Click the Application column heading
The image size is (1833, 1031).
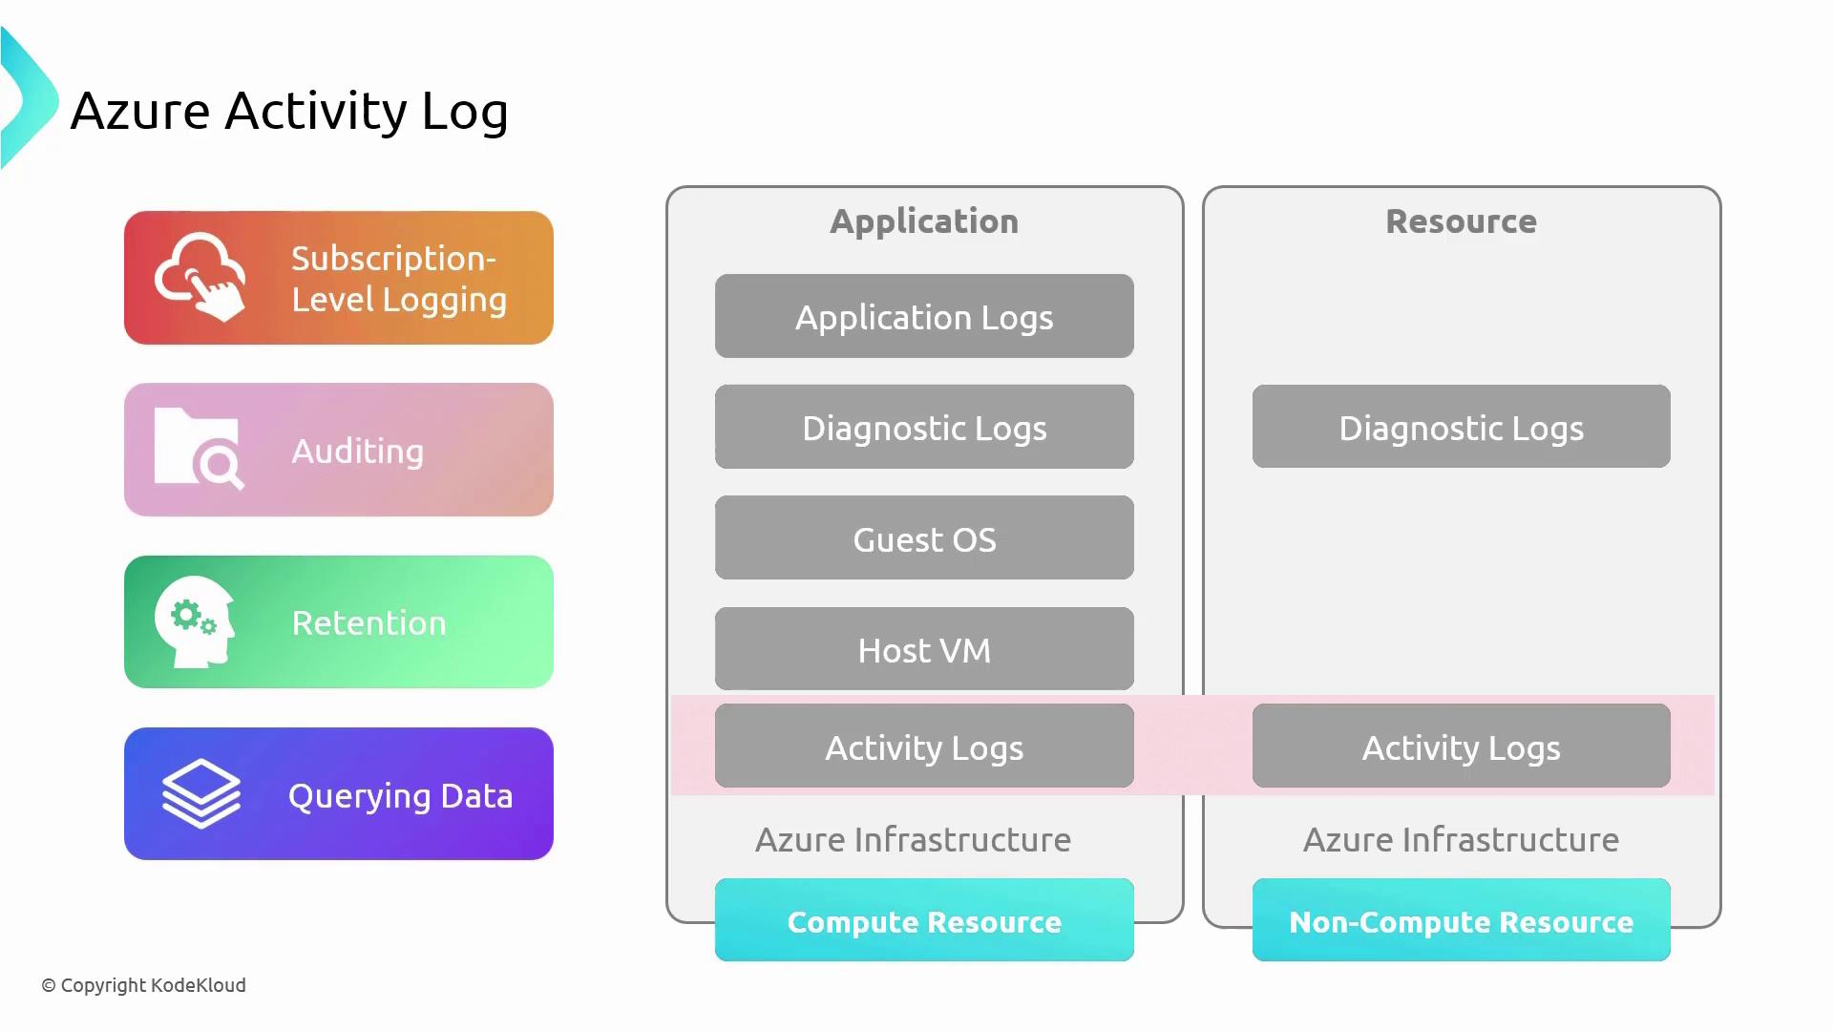924,221
